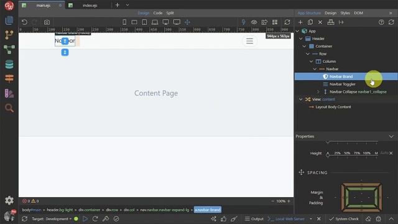Click the move-after arrow icon

341,22
